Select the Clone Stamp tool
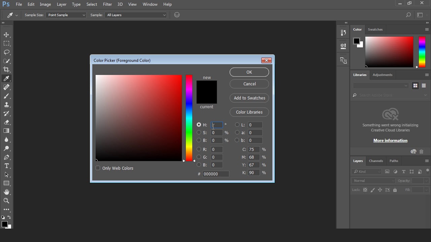 coord(6,105)
